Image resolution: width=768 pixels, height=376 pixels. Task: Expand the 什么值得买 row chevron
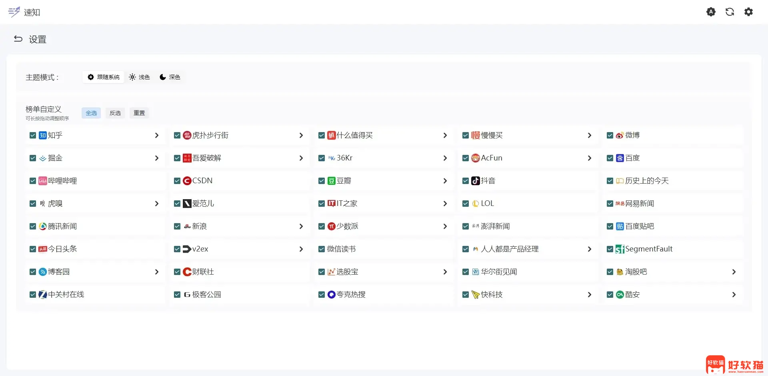445,135
